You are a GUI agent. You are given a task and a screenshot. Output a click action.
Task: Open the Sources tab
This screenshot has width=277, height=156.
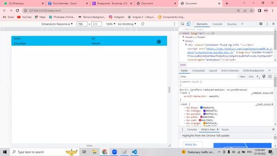point(232,24)
